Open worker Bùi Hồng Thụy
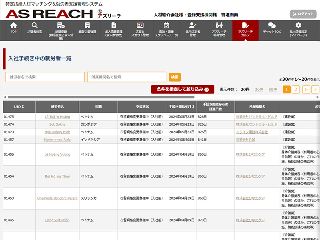320x240 pixels. [57, 176]
